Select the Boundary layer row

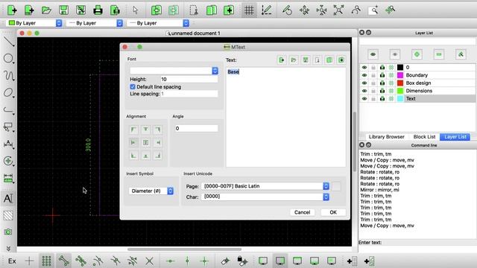417,75
